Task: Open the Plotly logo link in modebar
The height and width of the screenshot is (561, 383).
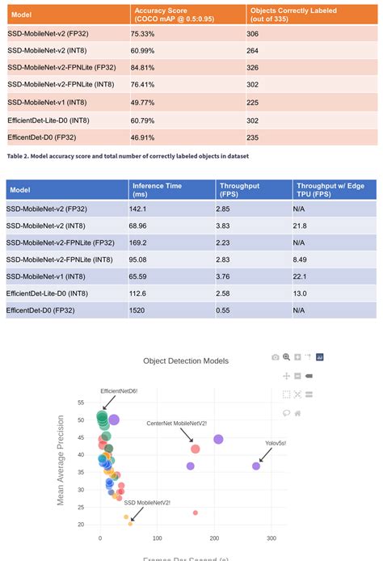Action: [x=320, y=357]
